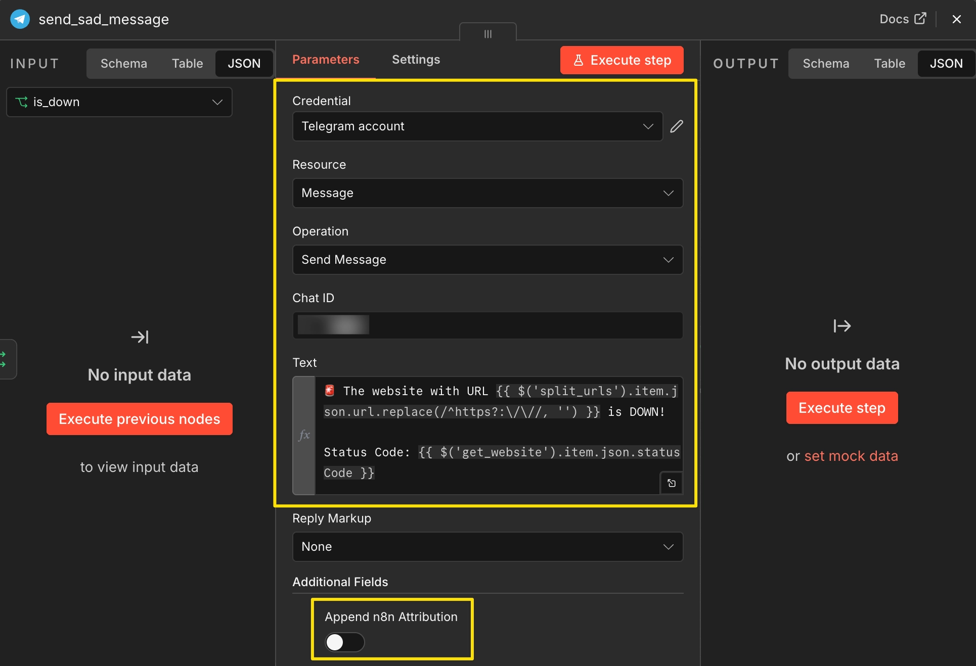Image resolution: width=976 pixels, height=666 pixels.
Task: Open the Resource Message dropdown
Action: pos(487,193)
